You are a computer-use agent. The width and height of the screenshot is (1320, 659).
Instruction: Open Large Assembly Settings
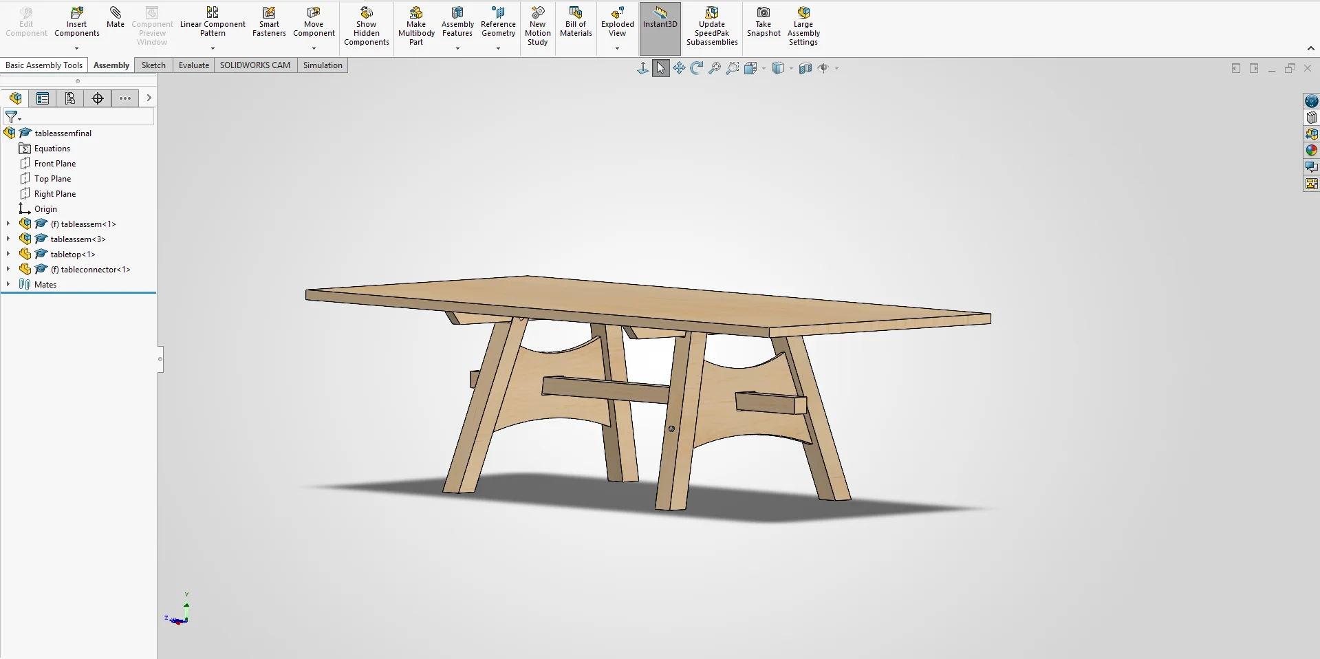[x=803, y=26]
